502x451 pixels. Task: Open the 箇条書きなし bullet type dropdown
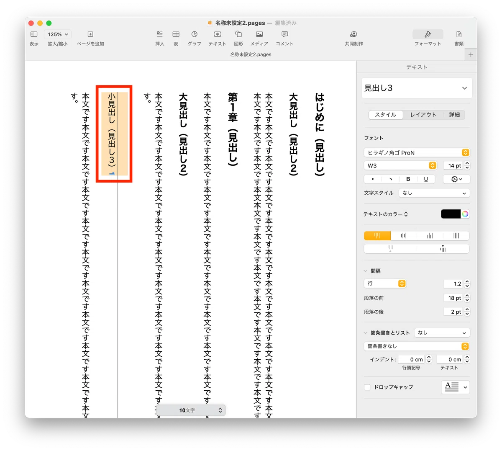tap(417, 346)
